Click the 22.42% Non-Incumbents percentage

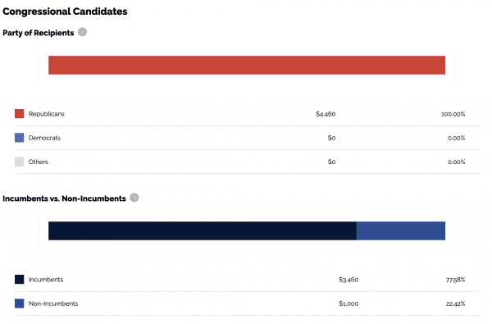[x=456, y=303]
